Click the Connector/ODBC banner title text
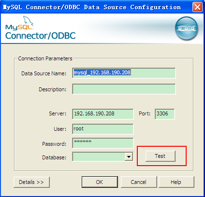 click(x=41, y=36)
